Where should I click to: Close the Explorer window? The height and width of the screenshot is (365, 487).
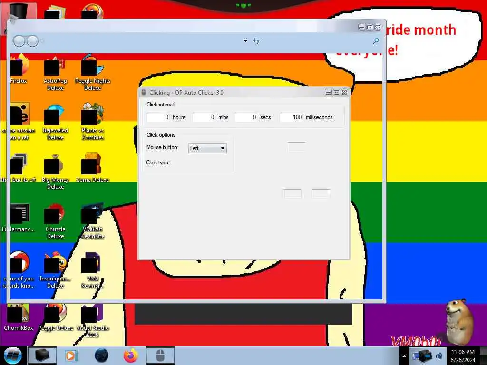point(378,27)
